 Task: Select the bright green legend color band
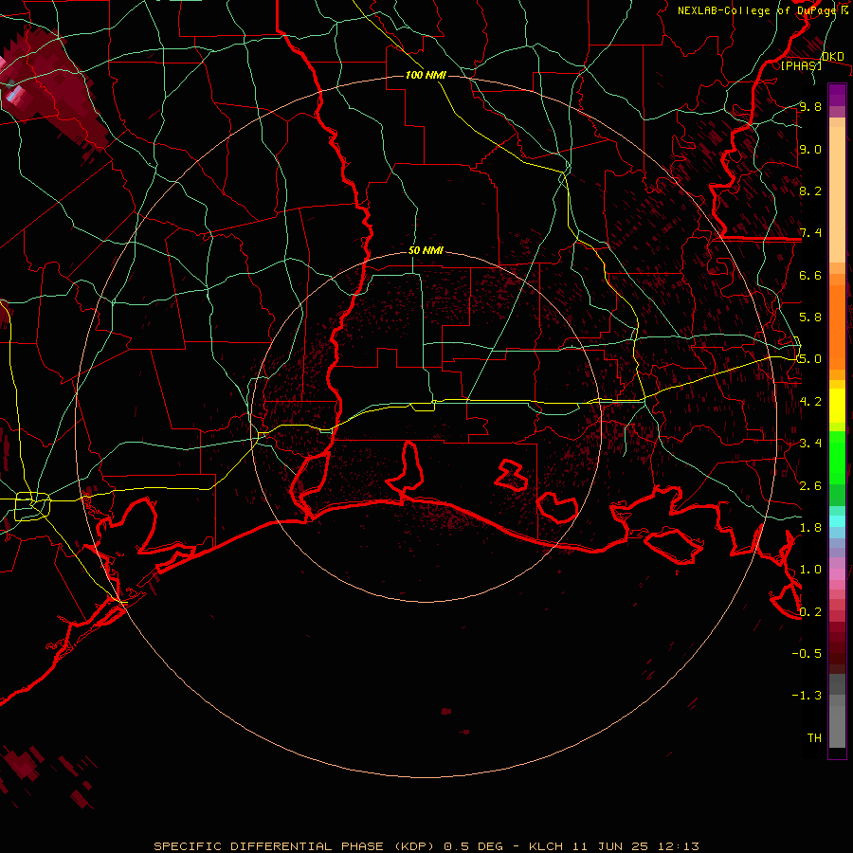pos(837,457)
